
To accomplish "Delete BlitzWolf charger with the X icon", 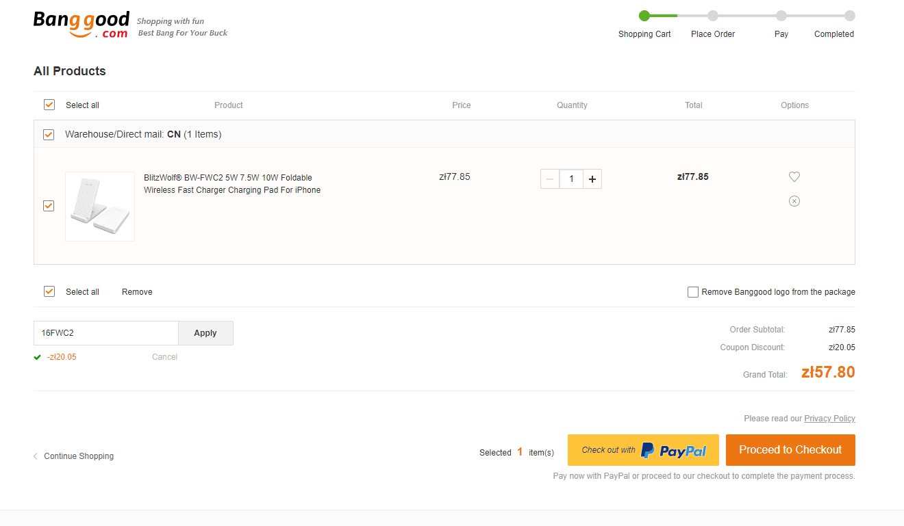I will [x=794, y=201].
